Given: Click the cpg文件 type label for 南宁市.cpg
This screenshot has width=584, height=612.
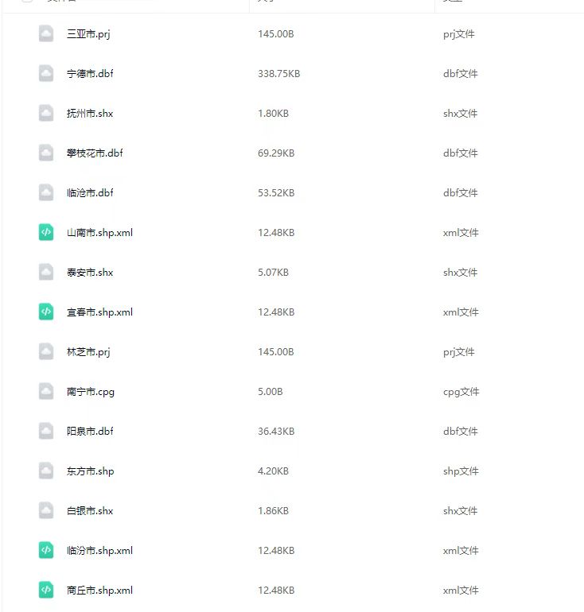Looking at the screenshot, I should [461, 392].
